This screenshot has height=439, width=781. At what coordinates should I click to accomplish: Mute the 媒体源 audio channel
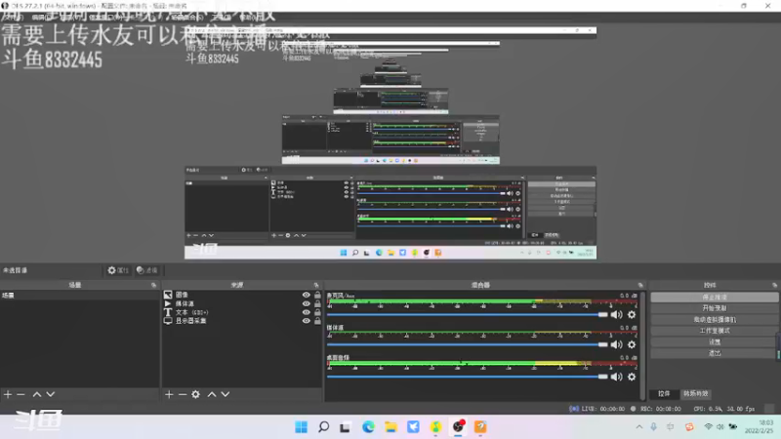(617, 344)
